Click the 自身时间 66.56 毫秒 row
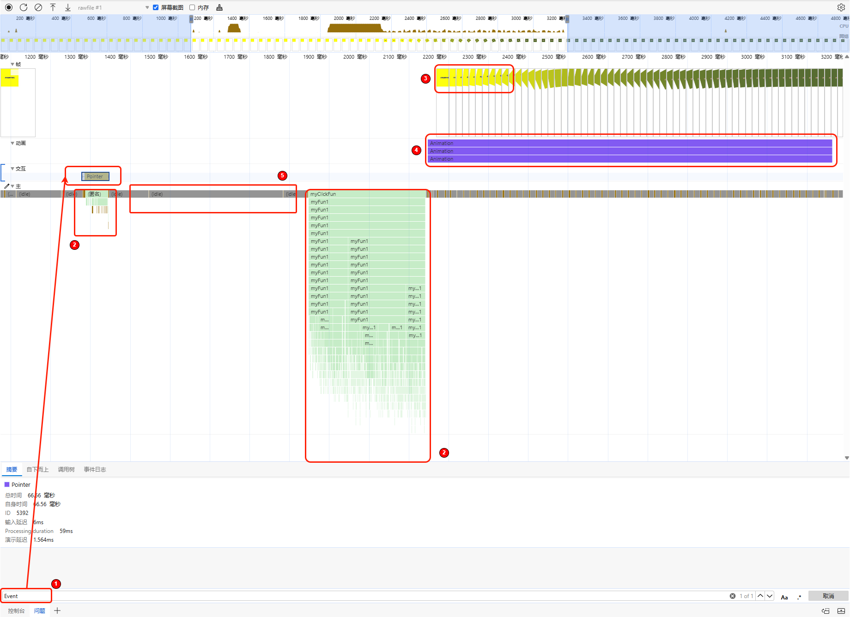Image resolution: width=850 pixels, height=617 pixels. (x=33, y=504)
